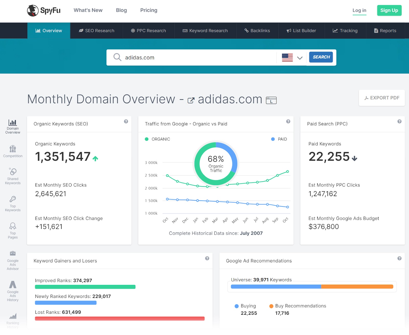Open the help icon on Paid Search panel
This screenshot has height=335, width=409.
[x=399, y=121]
